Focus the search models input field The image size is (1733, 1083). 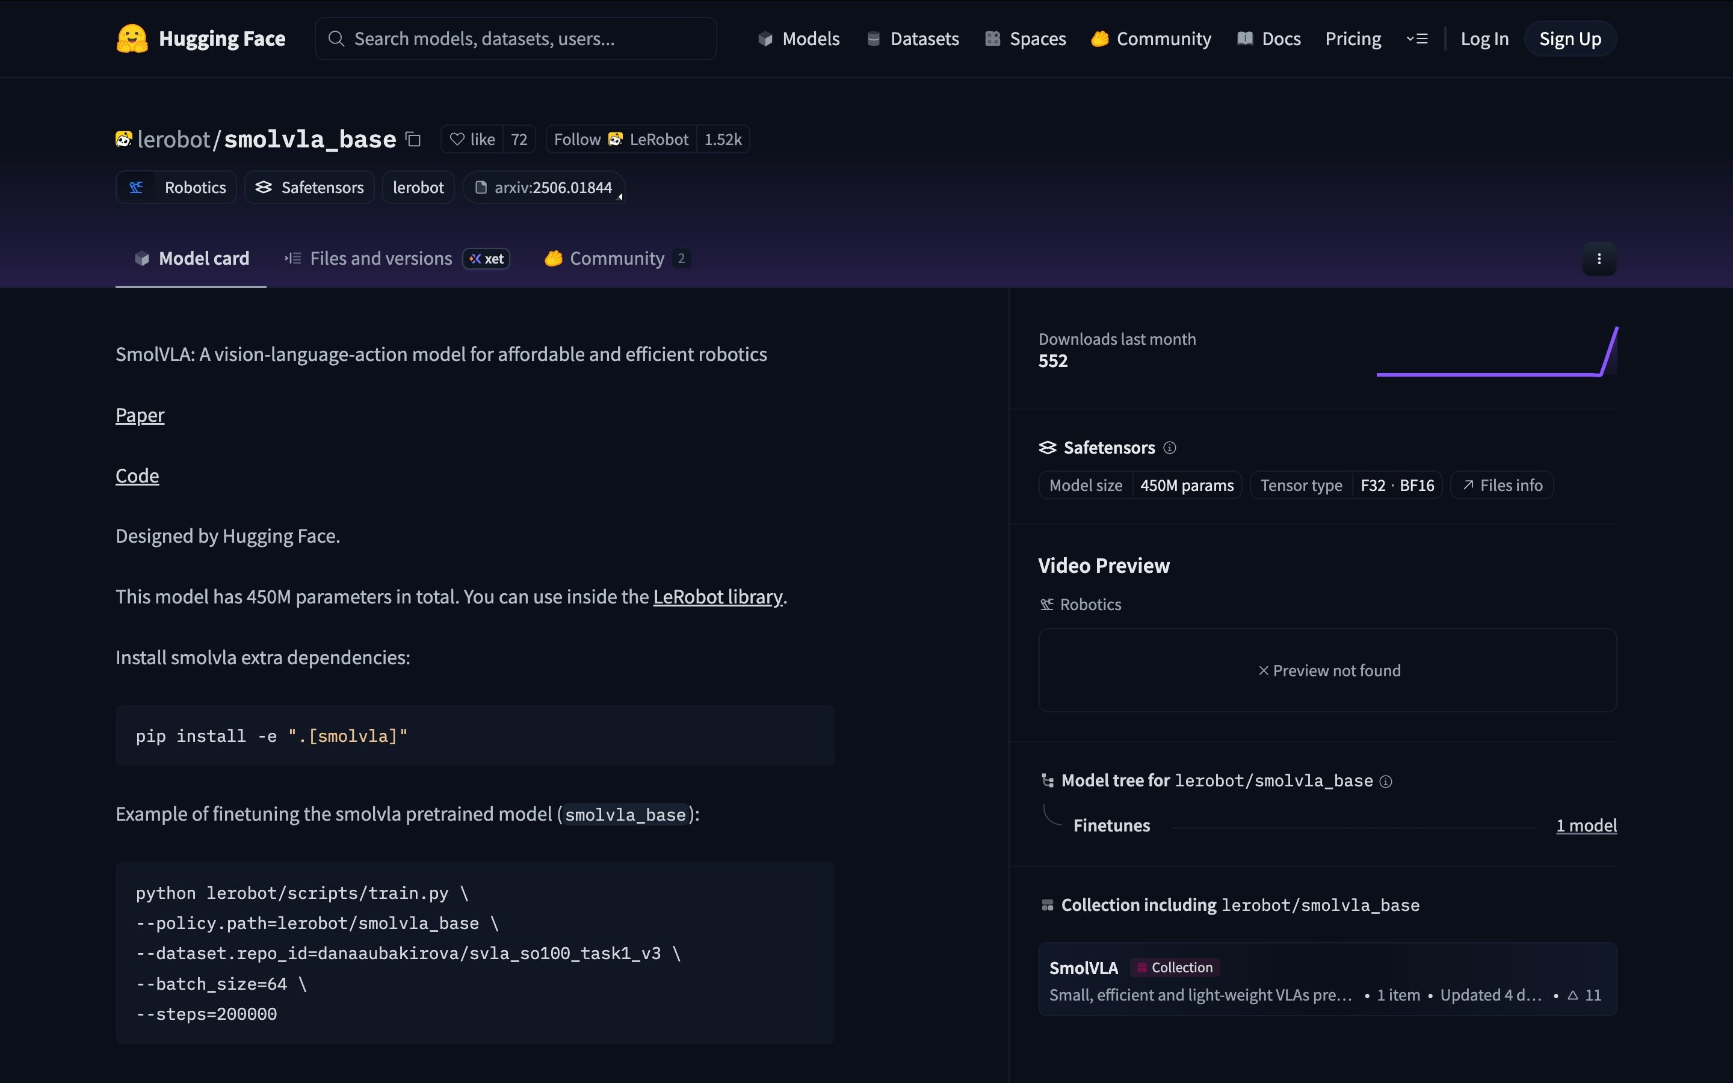(516, 39)
